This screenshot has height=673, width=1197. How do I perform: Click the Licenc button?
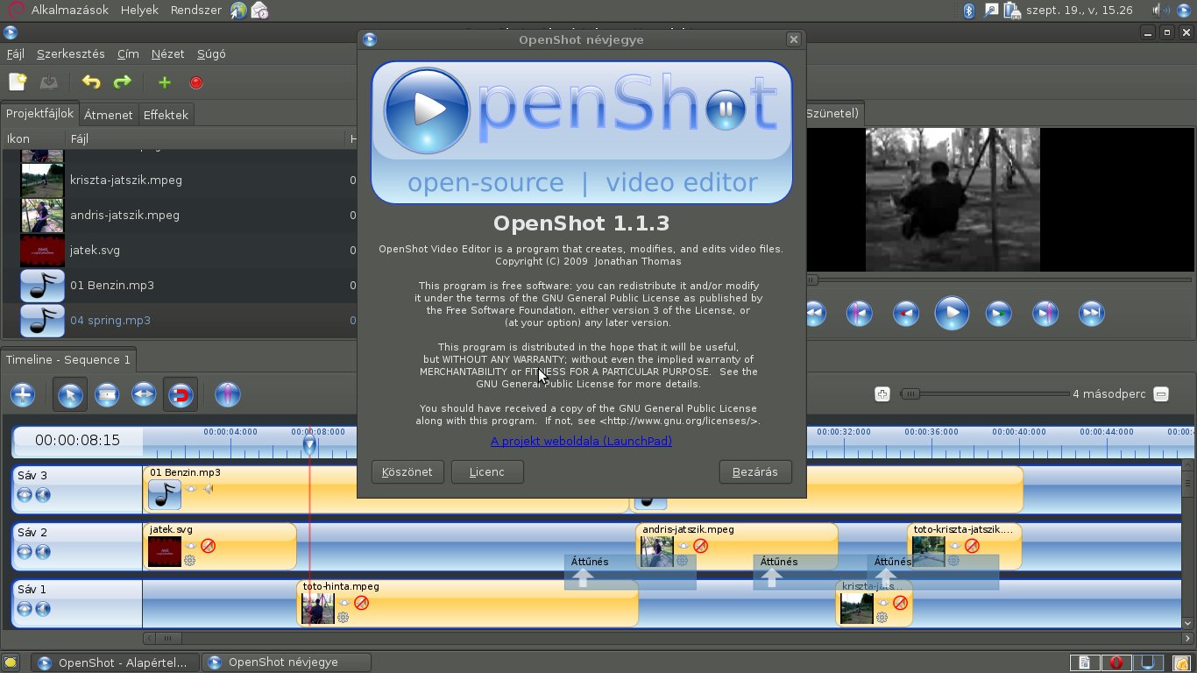487,471
